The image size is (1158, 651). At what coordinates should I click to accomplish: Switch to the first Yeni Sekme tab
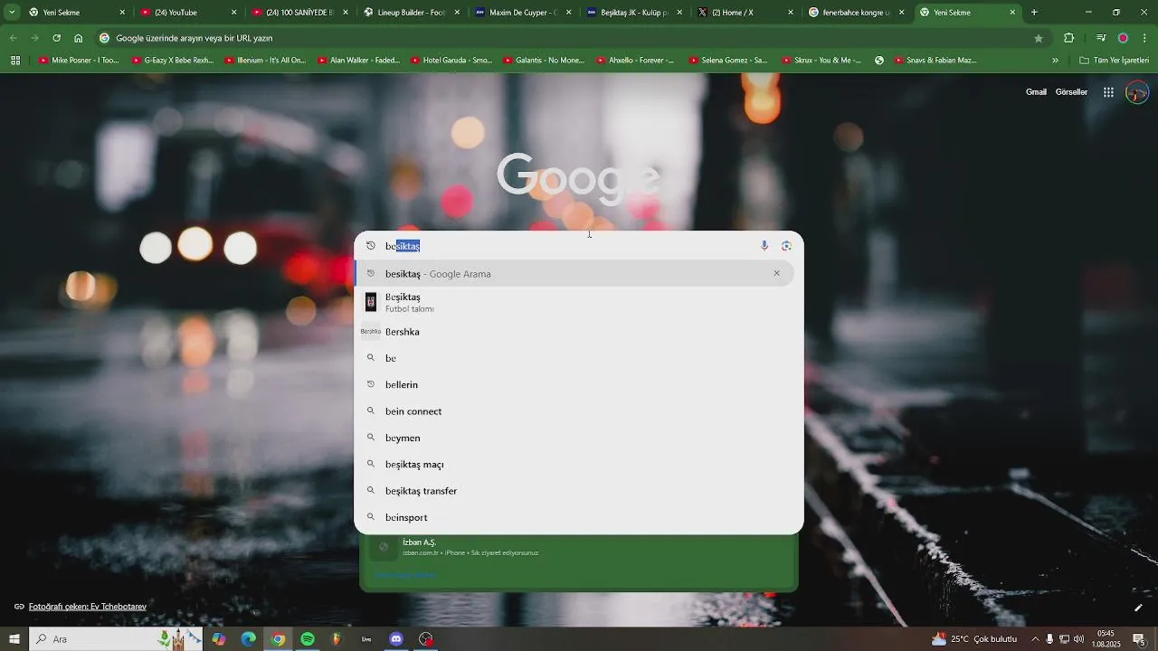pos(78,13)
